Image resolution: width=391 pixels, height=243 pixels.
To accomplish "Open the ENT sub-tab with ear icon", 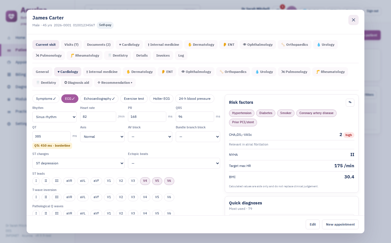I will click(x=167, y=72).
